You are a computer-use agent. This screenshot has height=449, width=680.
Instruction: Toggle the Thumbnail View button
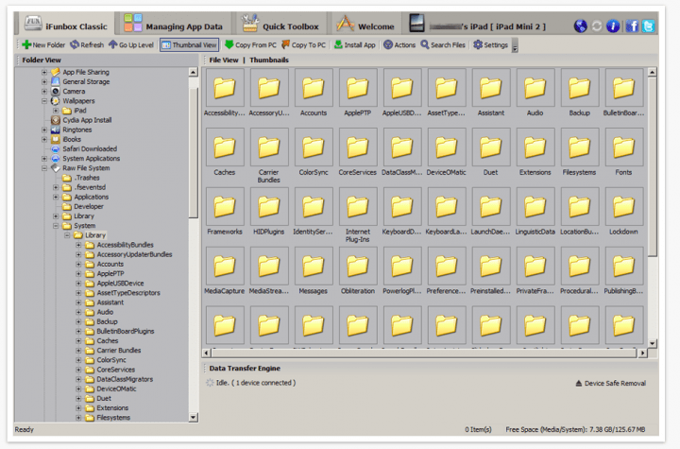189,44
